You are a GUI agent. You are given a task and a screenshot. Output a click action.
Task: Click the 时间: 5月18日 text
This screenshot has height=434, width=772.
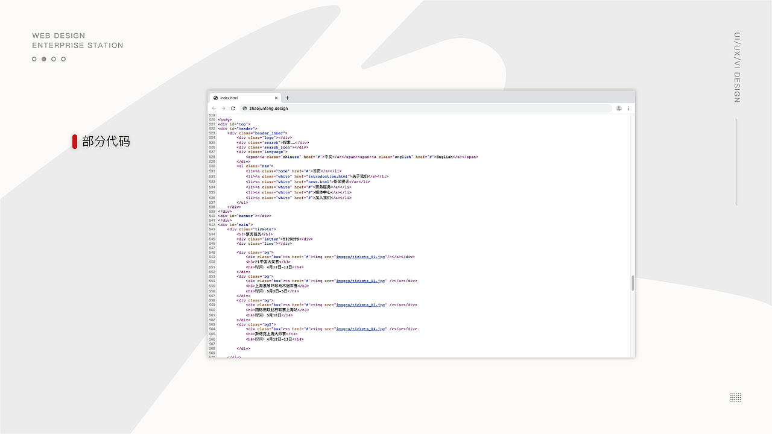point(268,315)
